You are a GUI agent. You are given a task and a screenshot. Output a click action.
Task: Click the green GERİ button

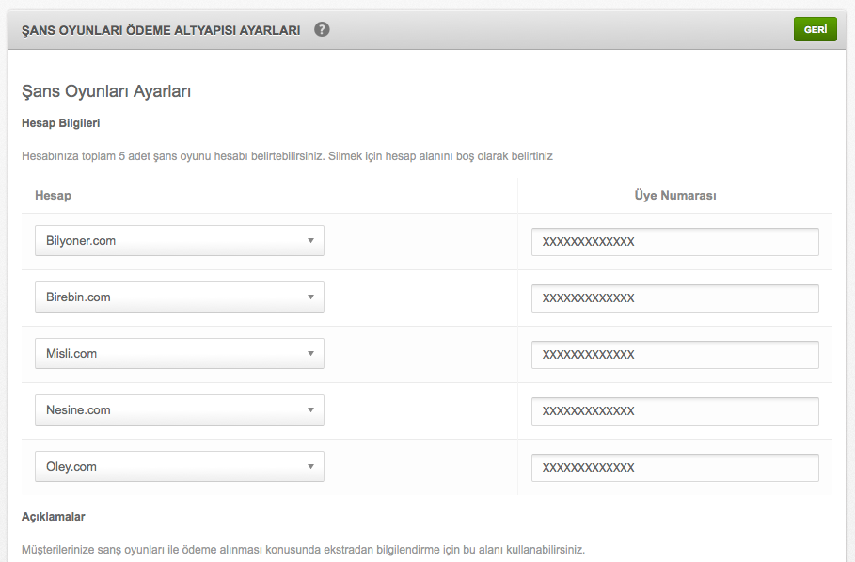815,29
